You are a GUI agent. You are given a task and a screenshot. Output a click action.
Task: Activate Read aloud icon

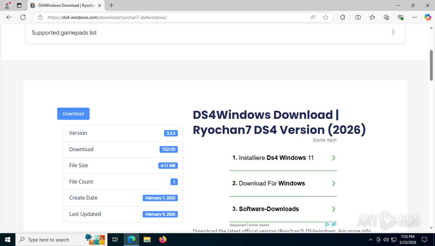pyautogui.click(x=313, y=17)
